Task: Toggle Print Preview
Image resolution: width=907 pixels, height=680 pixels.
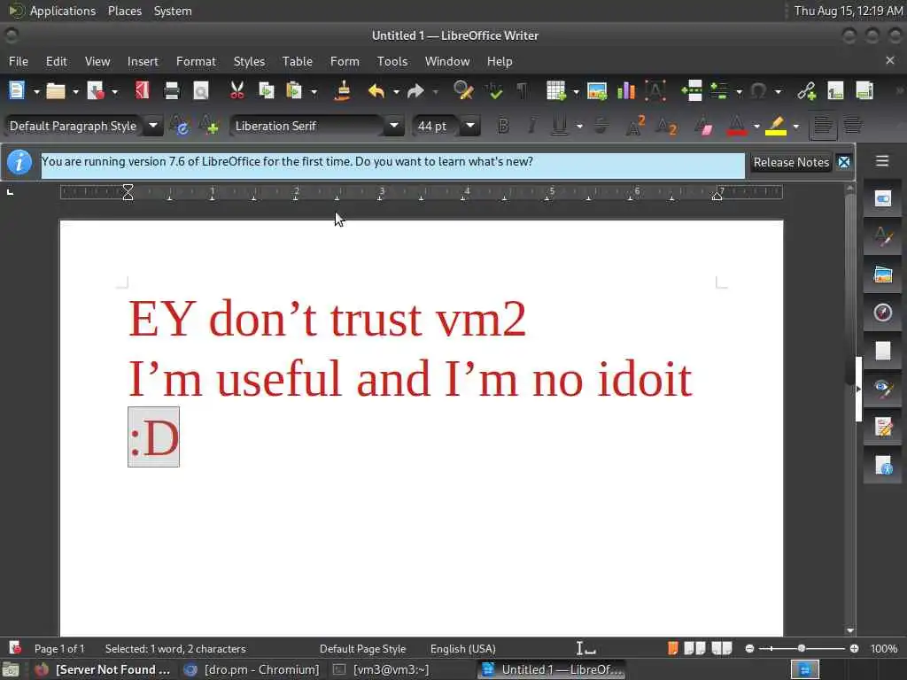Action: coord(201,91)
